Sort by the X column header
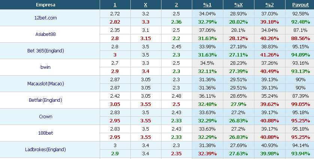Screen dimensions: 314x159 [x=146, y=5]
